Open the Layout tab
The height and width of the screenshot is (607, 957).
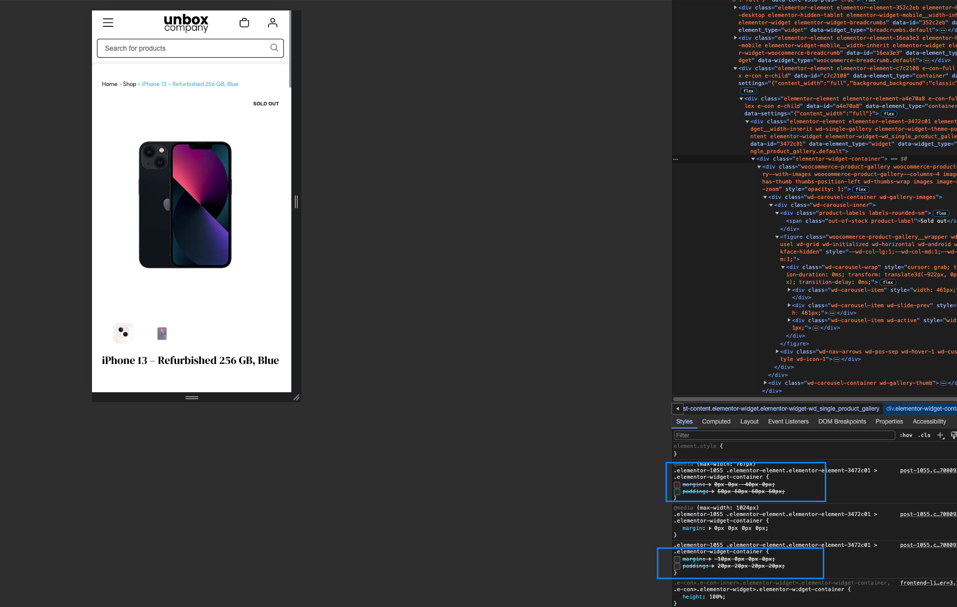coord(749,422)
